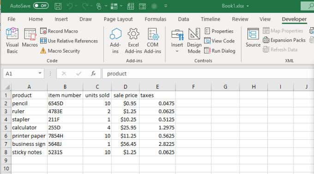This screenshot has width=314, height=174.
Task: Click the Search box in title bar
Action: click(x=308, y=6)
